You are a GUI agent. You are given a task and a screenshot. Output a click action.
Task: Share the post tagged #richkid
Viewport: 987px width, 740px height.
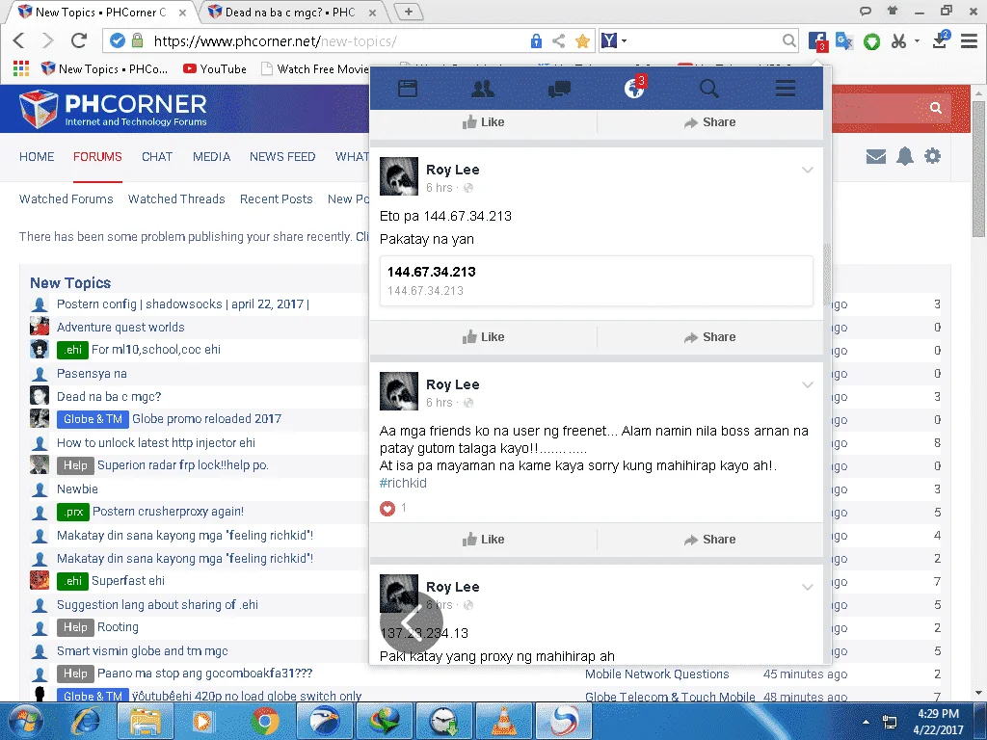click(x=710, y=540)
